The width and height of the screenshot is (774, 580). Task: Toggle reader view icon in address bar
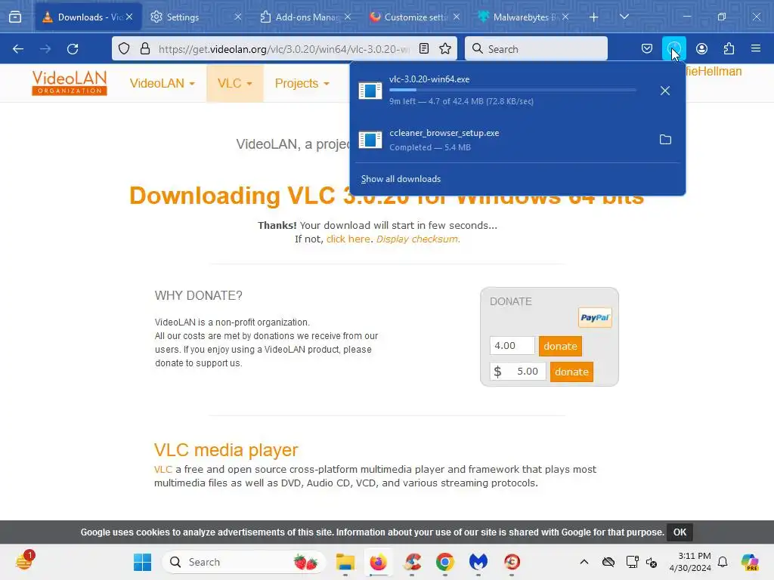[x=424, y=48]
